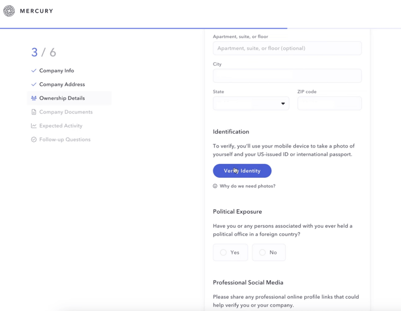The width and height of the screenshot is (401, 311).
Task: Click the ZIP code input field
Action: point(329,103)
